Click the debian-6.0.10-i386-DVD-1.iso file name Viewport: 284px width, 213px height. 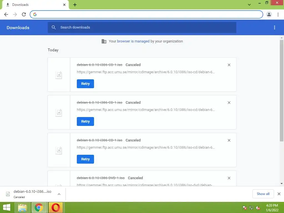coord(101,178)
